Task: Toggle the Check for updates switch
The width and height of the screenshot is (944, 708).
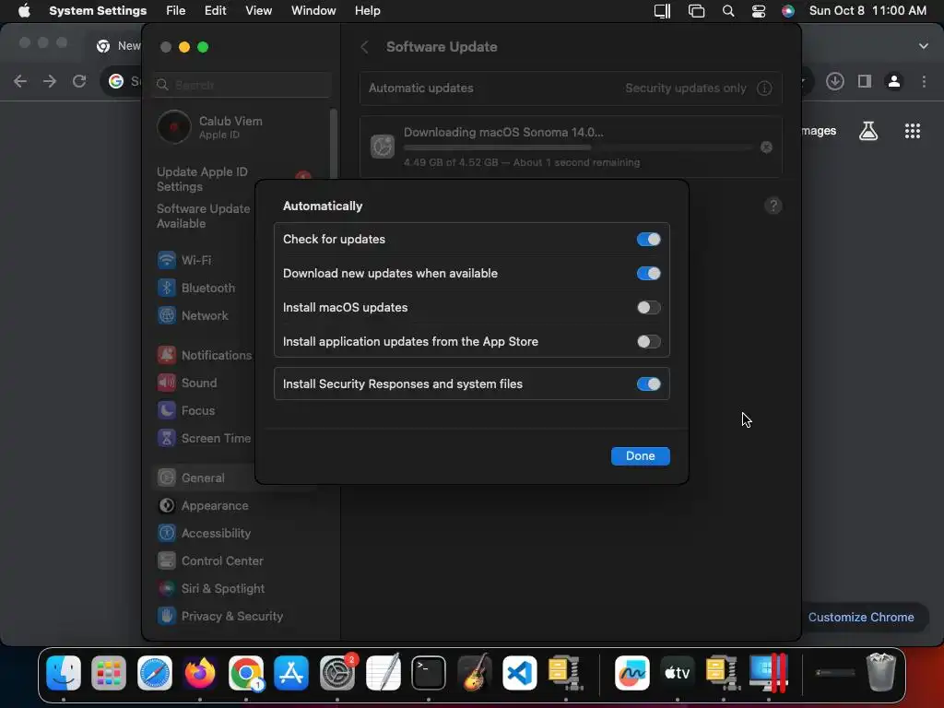Action: (x=648, y=239)
